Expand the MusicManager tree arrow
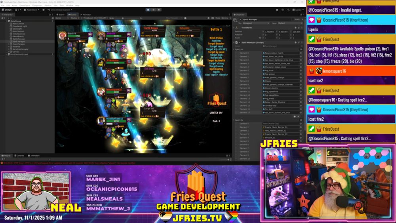The width and height of the screenshot is (396, 223). [9, 44]
